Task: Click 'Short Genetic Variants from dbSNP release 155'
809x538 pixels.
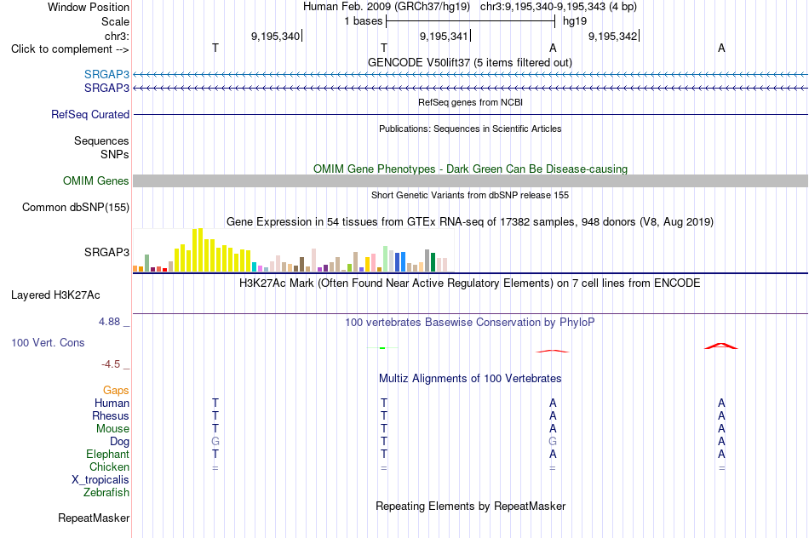Action: click(x=470, y=195)
